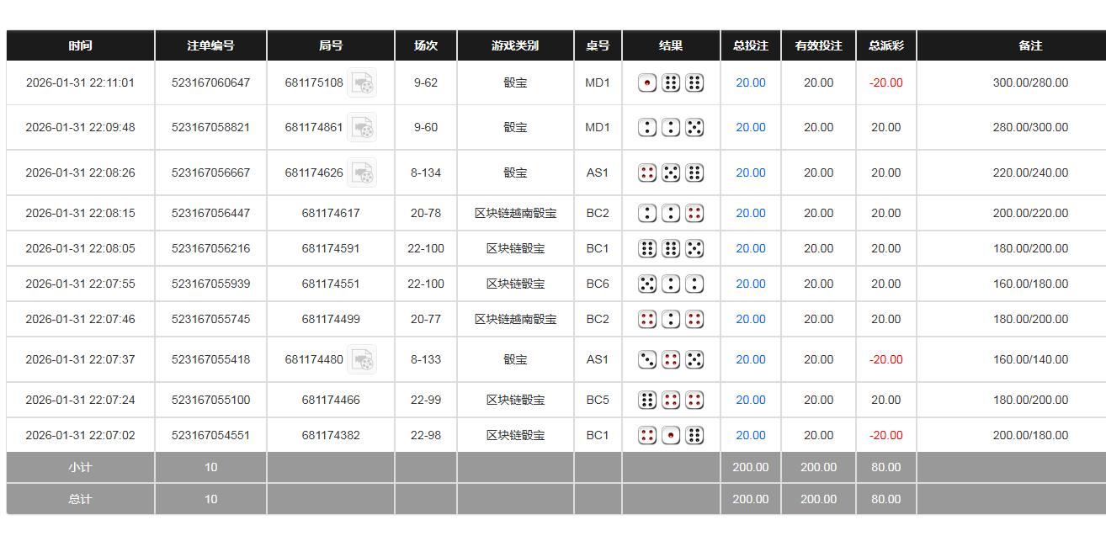
Task: Select the 总计 grand total row
Action: click(x=80, y=499)
